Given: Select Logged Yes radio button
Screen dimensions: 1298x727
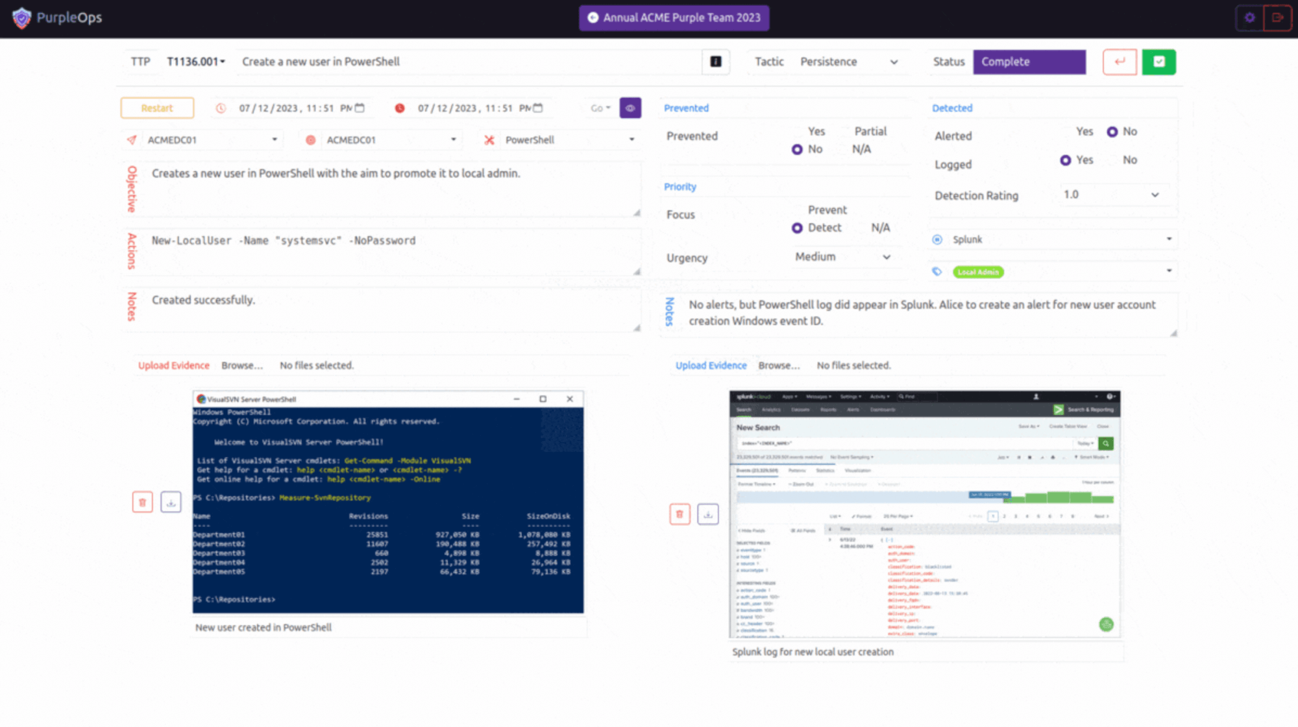Looking at the screenshot, I should pyautogui.click(x=1066, y=160).
